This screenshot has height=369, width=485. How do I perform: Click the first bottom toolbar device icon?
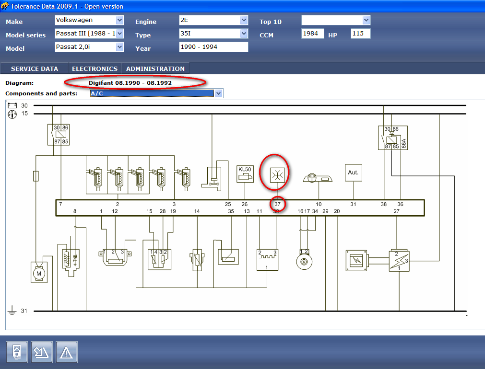point(17,353)
